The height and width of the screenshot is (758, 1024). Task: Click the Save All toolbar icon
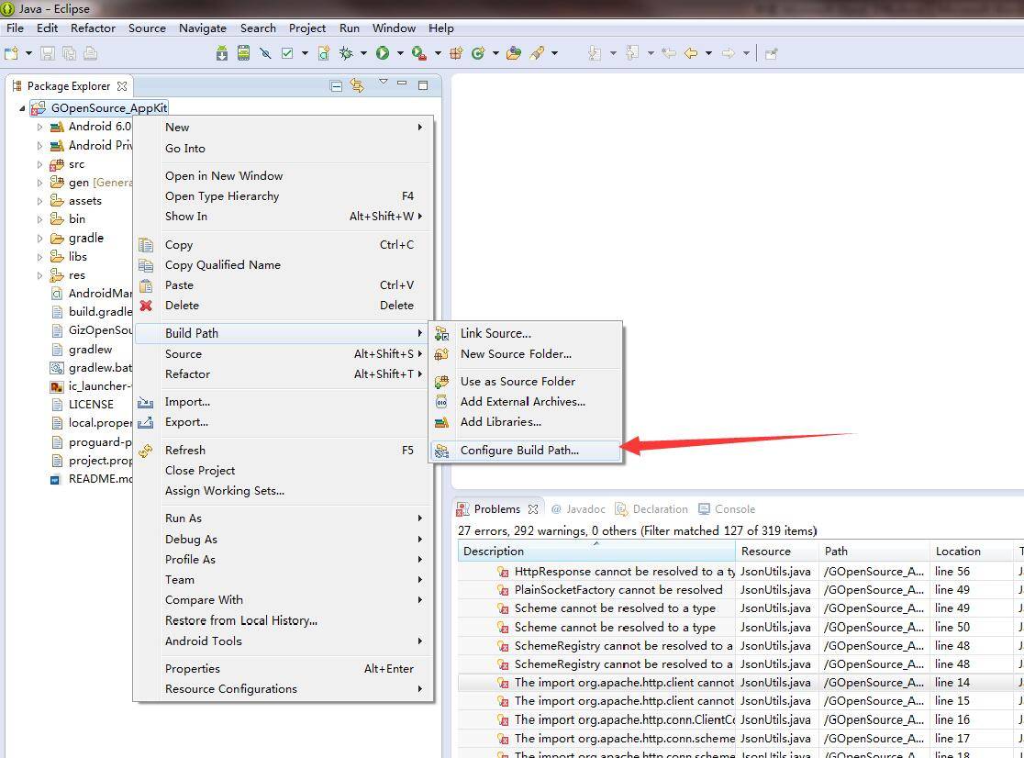(69, 53)
